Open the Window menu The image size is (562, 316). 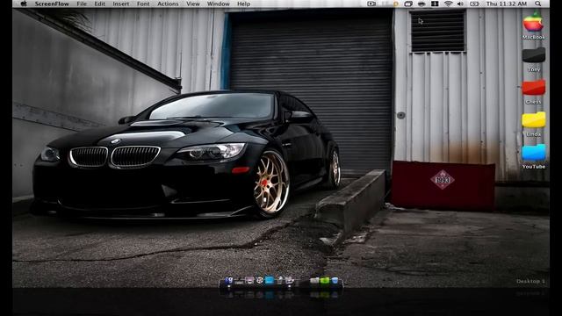[x=219, y=4]
